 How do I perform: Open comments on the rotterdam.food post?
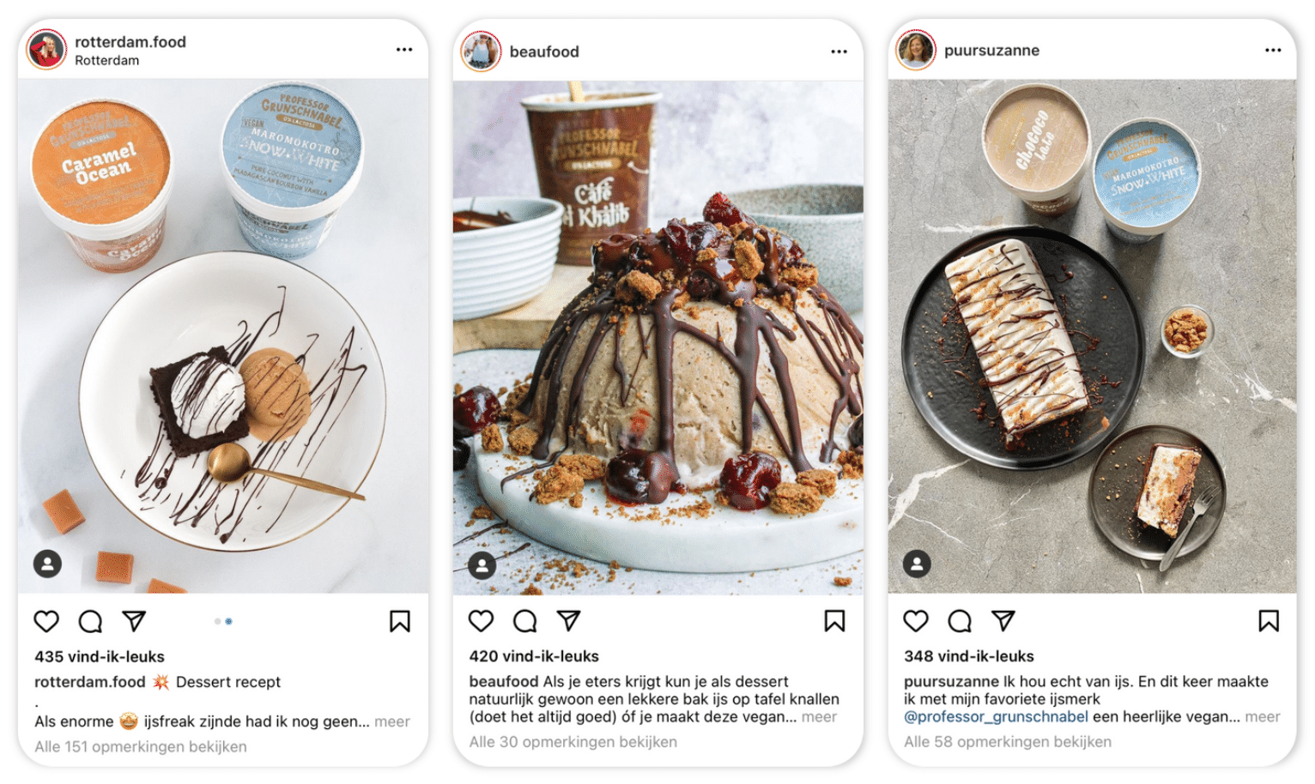90,621
